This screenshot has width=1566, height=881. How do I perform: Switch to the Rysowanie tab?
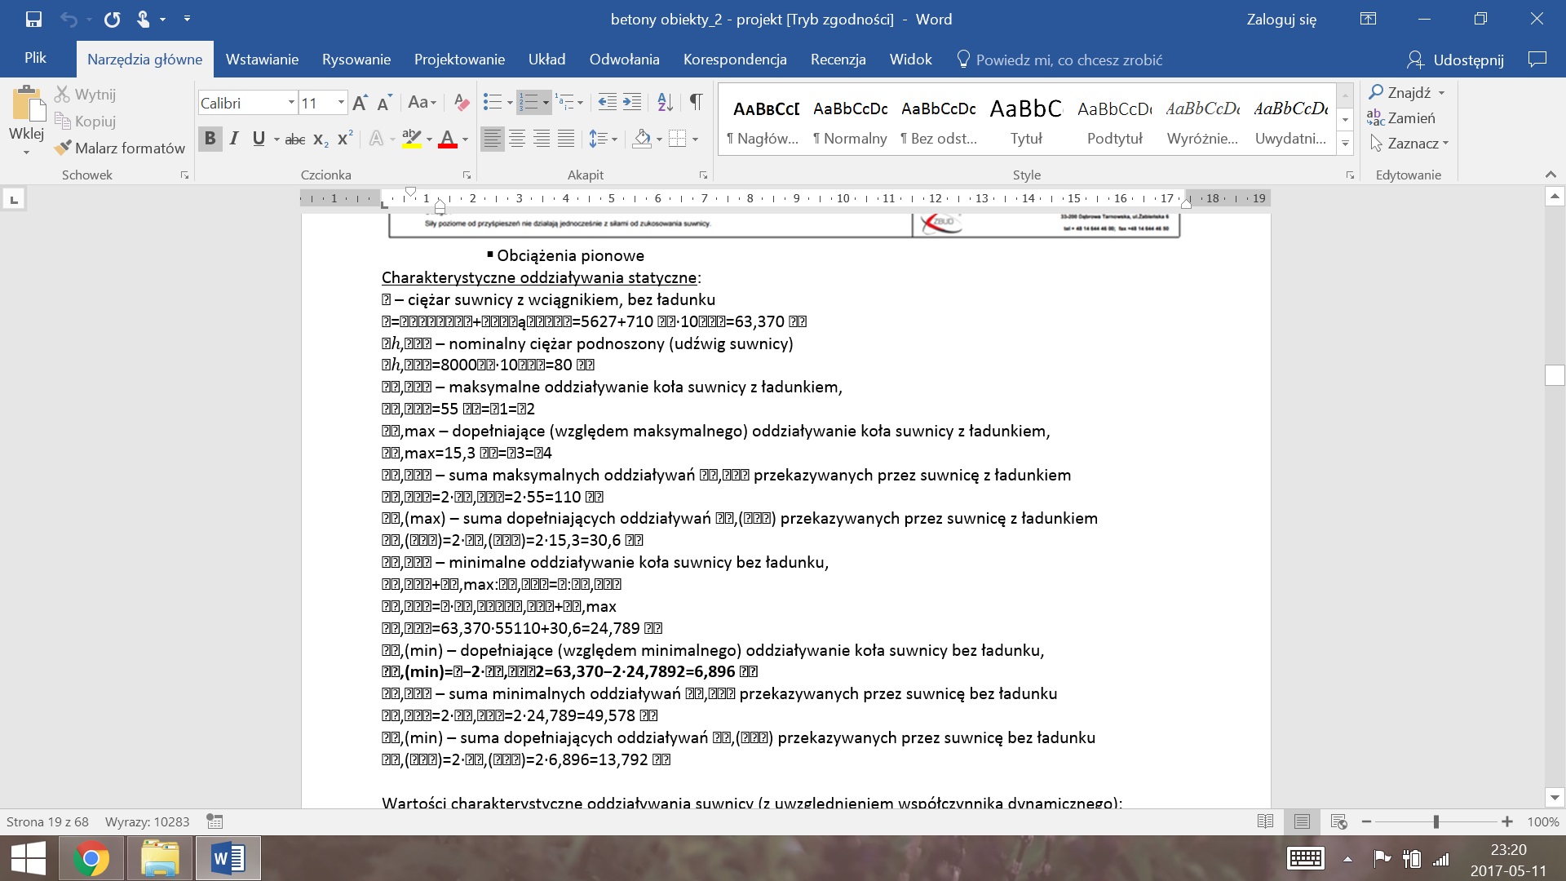click(x=356, y=60)
